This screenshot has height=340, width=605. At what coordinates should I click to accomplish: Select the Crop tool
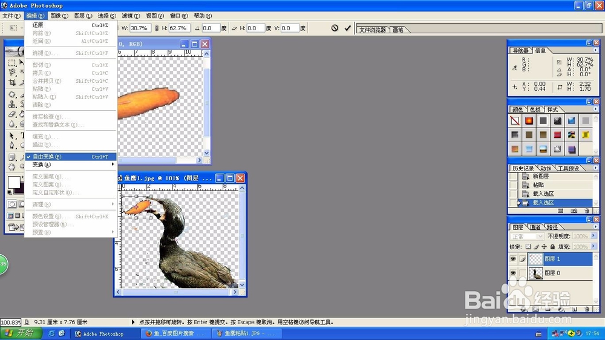click(12, 82)
